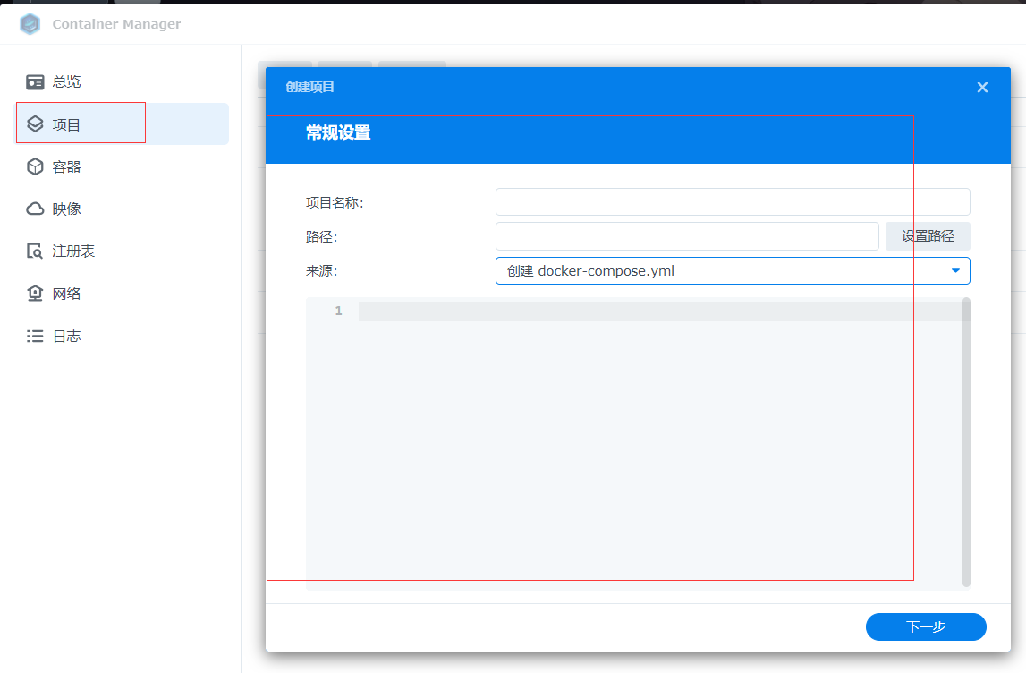
Task: Select the 项目 menu label
Action: point(67,124)
